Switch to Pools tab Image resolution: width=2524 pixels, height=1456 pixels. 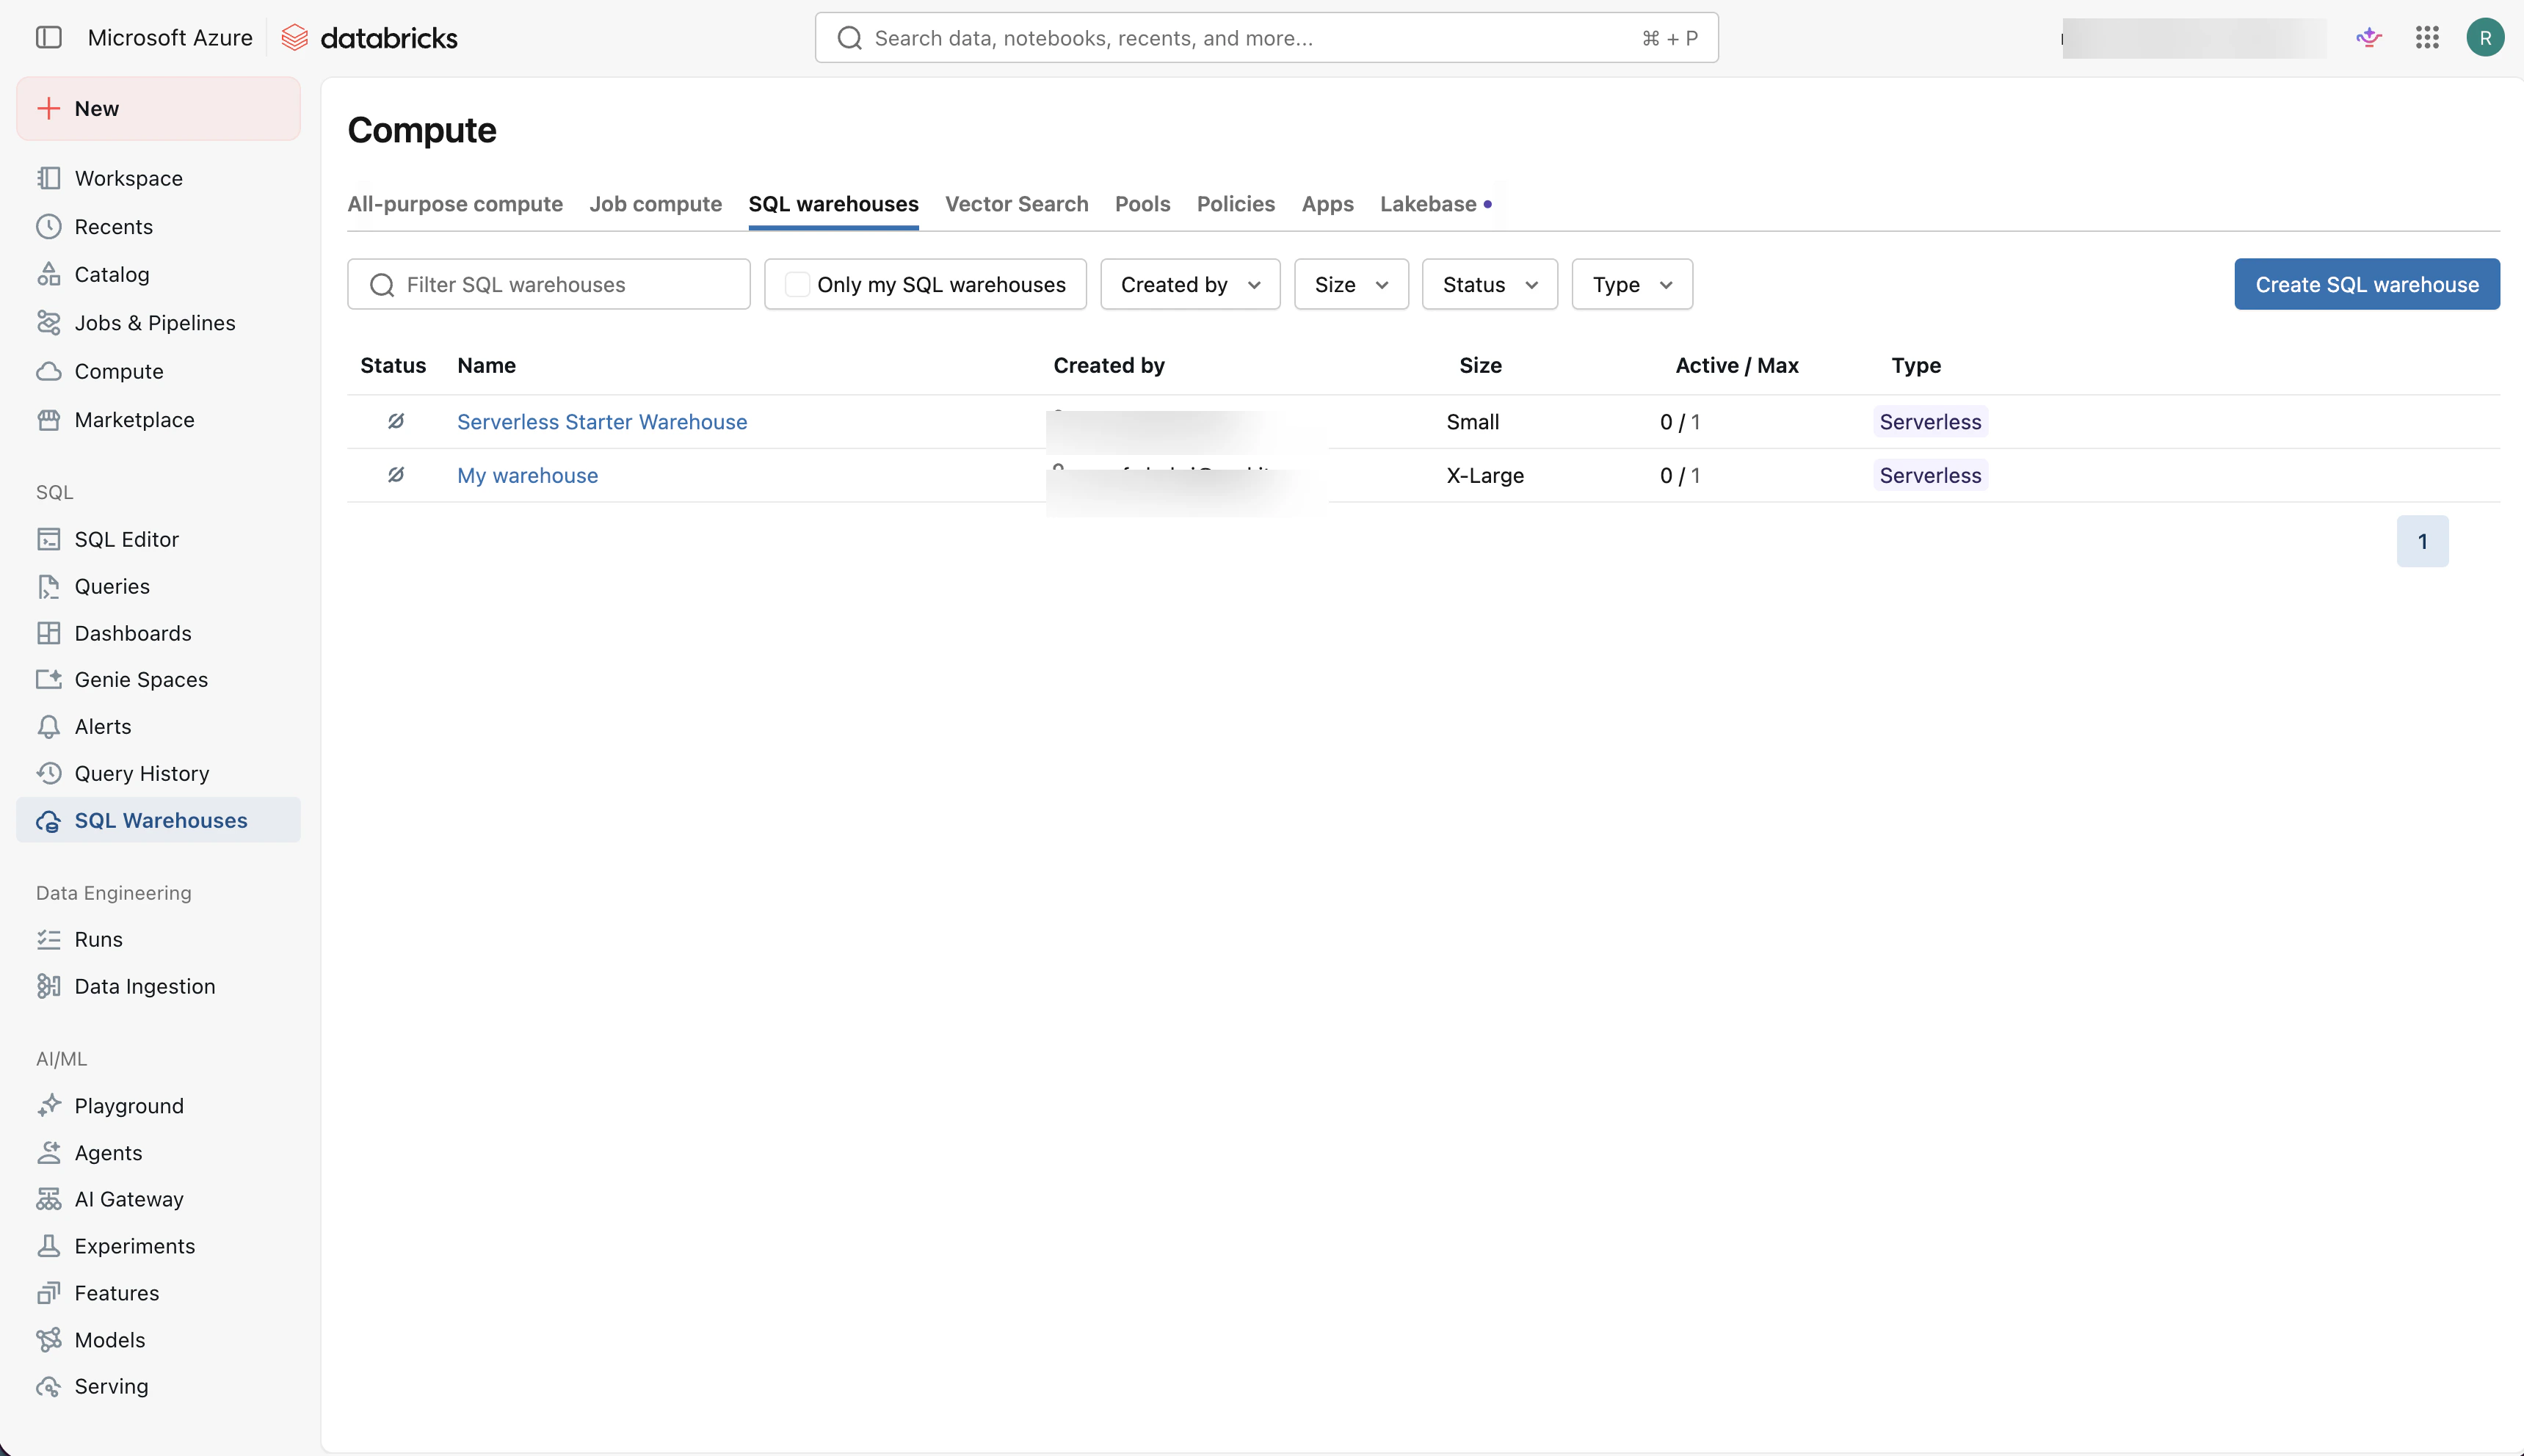point(1142,204)
